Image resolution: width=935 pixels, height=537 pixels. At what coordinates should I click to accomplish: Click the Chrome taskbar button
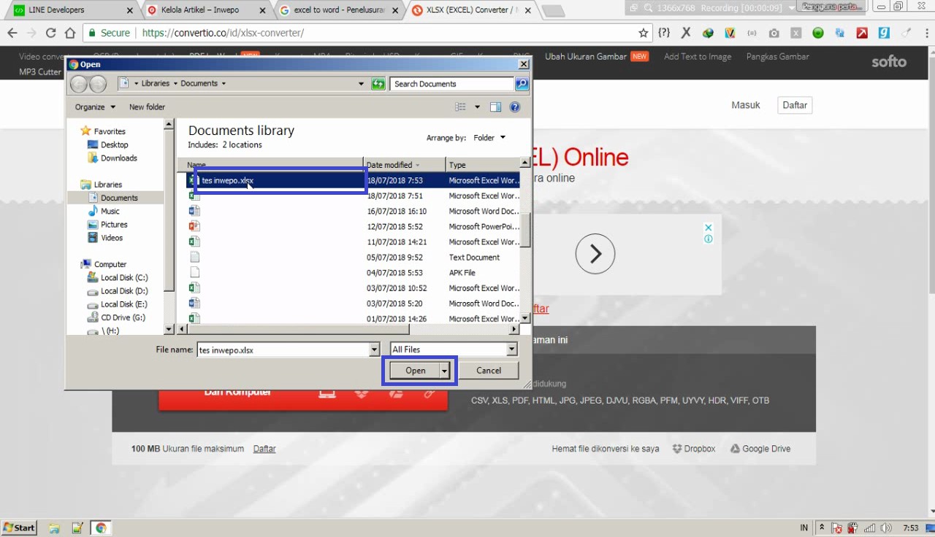tap(101, 528)
